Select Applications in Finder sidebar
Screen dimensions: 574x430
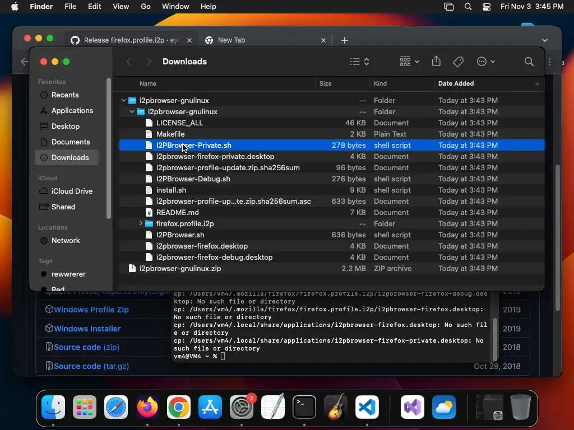[x=67, y=111]
